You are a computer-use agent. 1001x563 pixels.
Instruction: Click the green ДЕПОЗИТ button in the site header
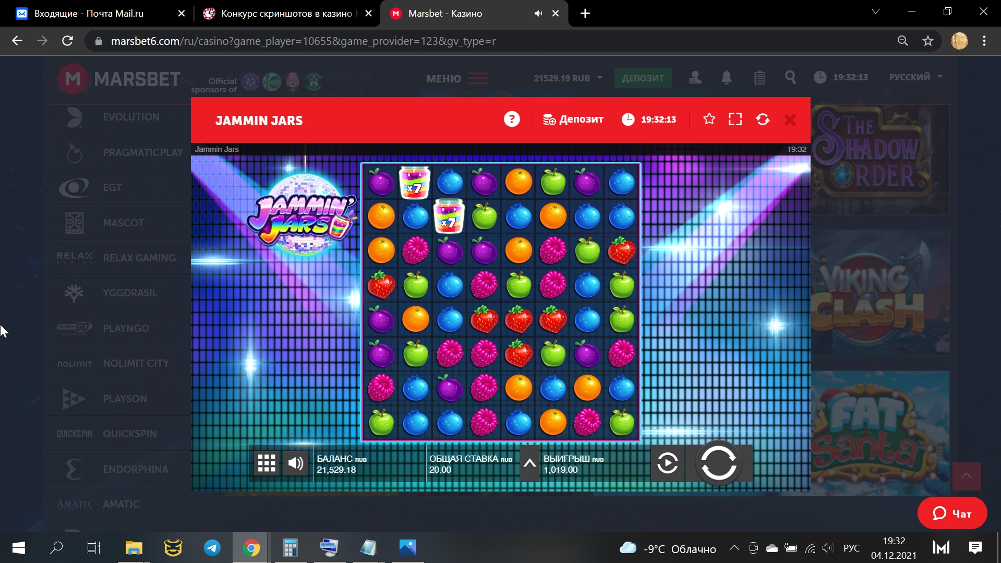[643, 78]
